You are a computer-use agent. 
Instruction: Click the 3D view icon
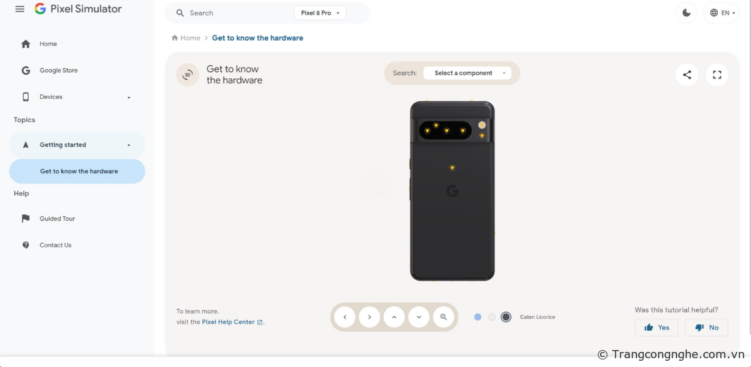(x=187, y=75)
